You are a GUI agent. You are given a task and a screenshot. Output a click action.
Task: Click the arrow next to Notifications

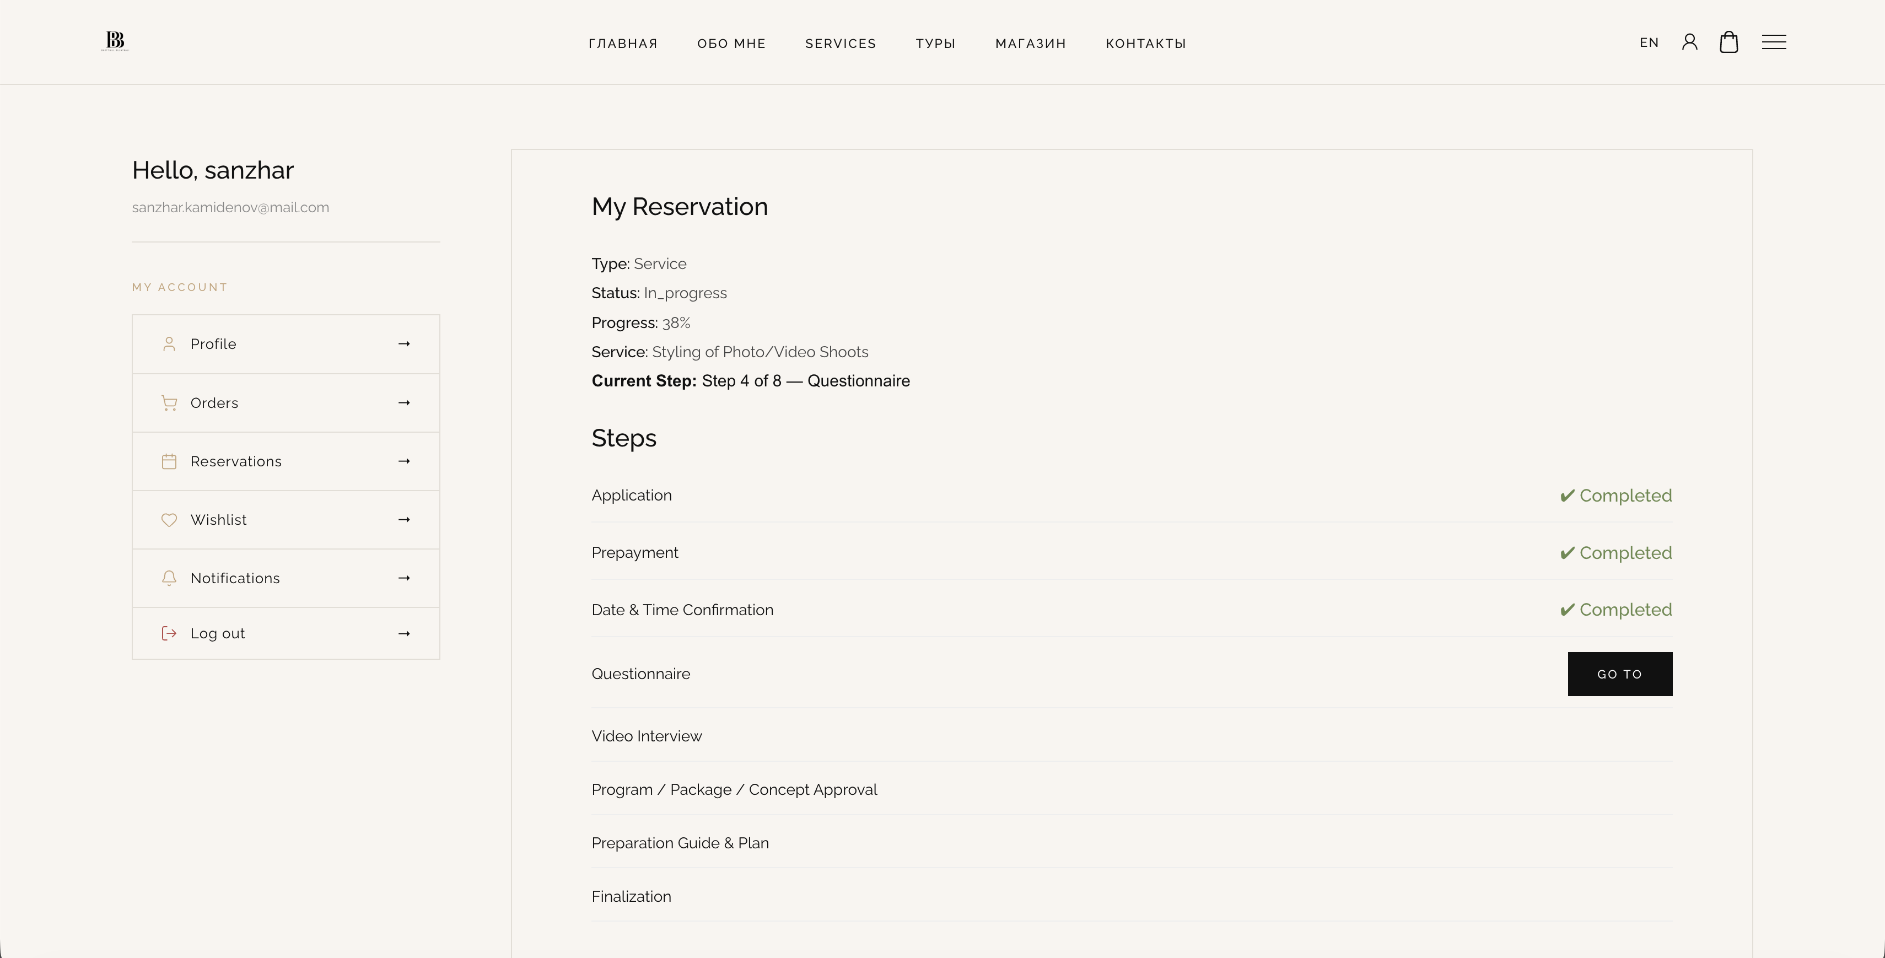tap(404, 578)
